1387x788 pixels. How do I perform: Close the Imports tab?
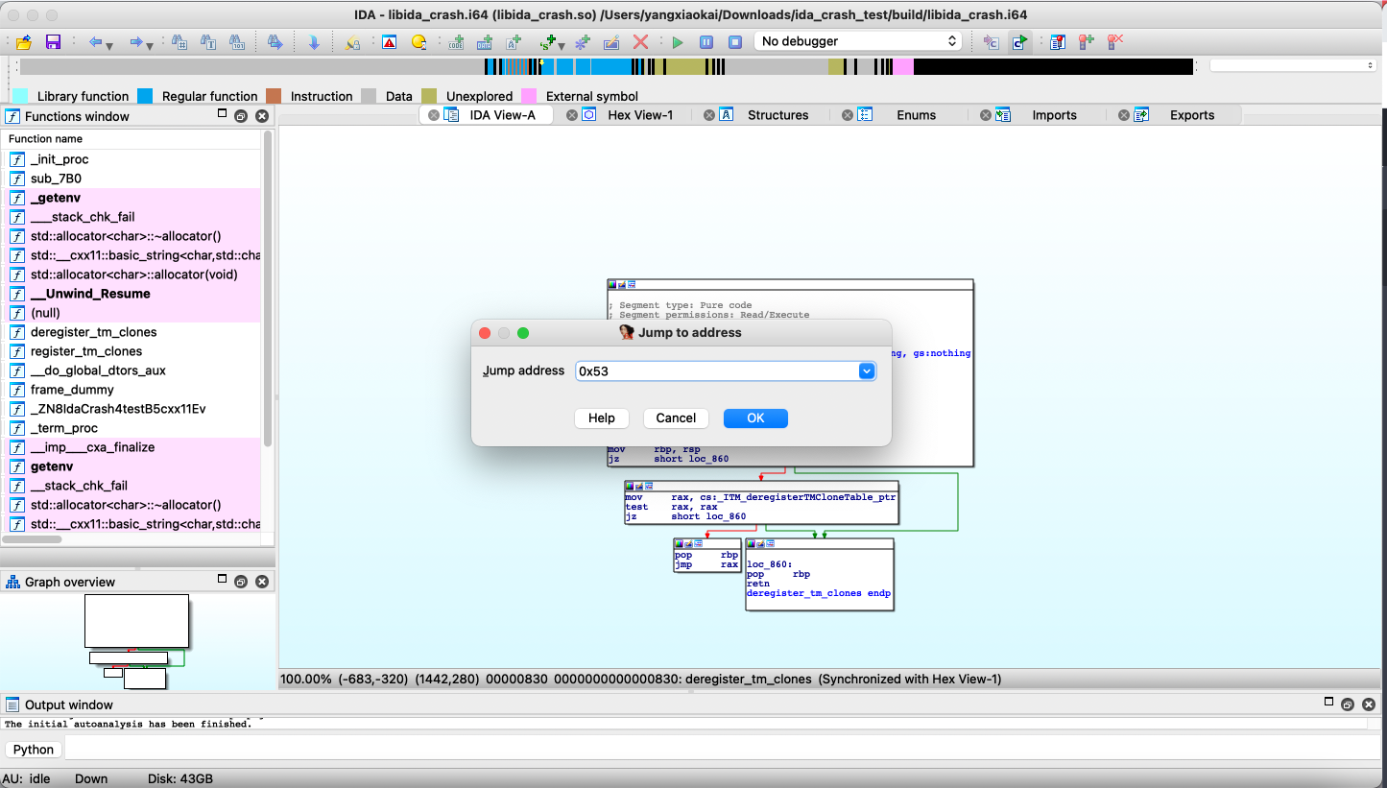coord(986,115)
